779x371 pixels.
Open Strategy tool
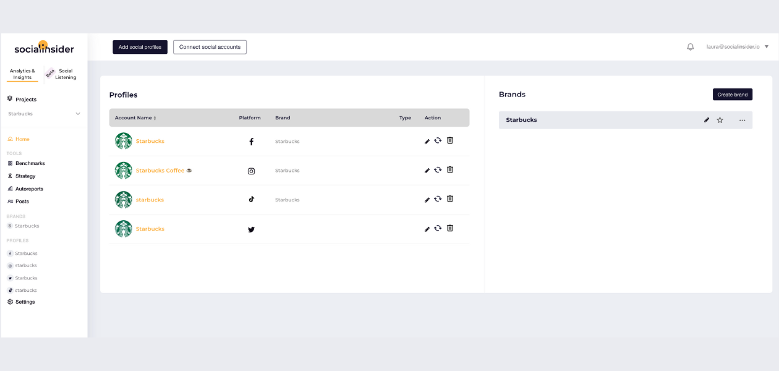coord(22,176)
